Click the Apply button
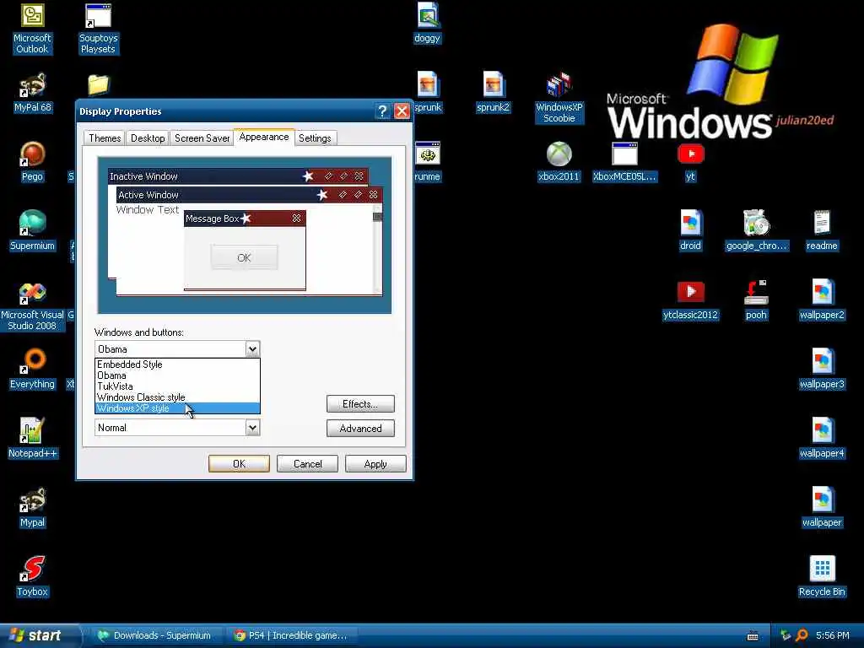This screenshot has width=864, height=648. point(375,464)
